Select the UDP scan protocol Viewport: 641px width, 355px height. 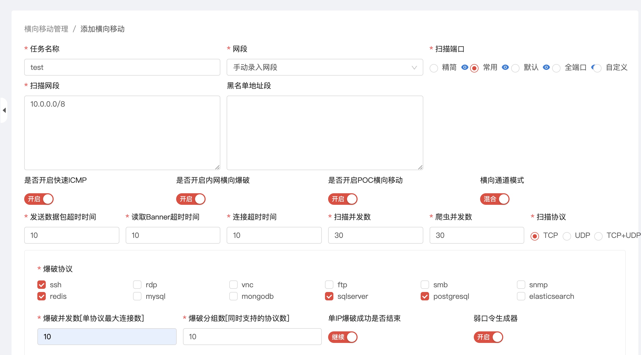point(567,236)
